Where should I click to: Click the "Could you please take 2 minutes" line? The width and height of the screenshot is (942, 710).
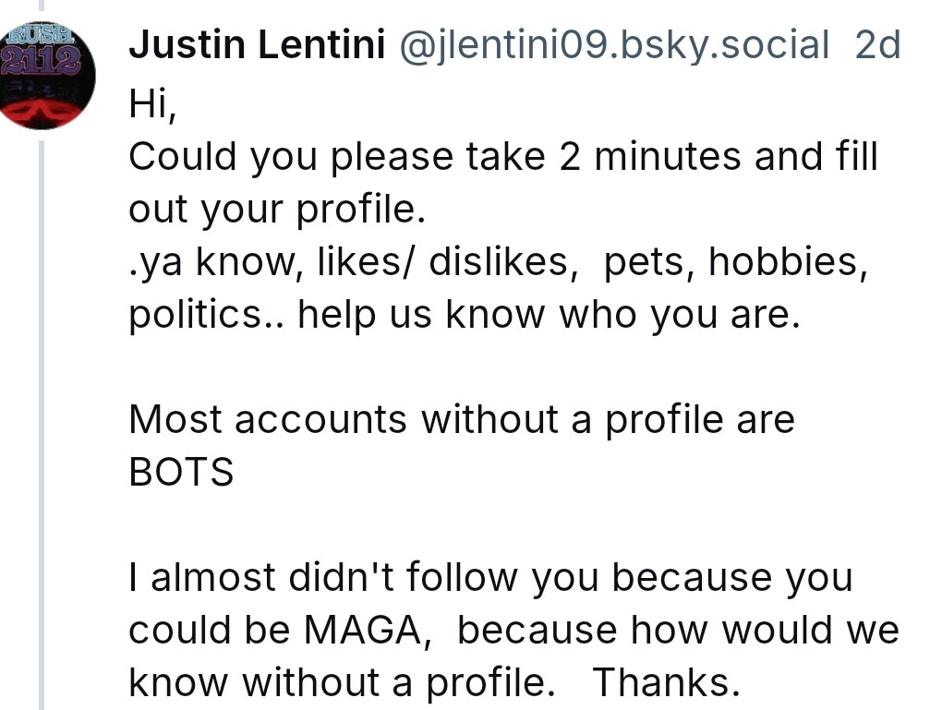click(503, 156)
